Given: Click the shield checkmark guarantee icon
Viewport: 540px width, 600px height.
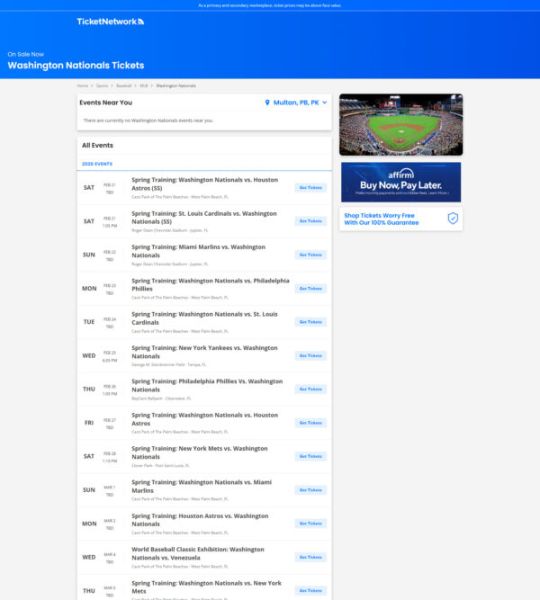Looking at the screenshot, I should pyautogui.click(x=453, y=219).
